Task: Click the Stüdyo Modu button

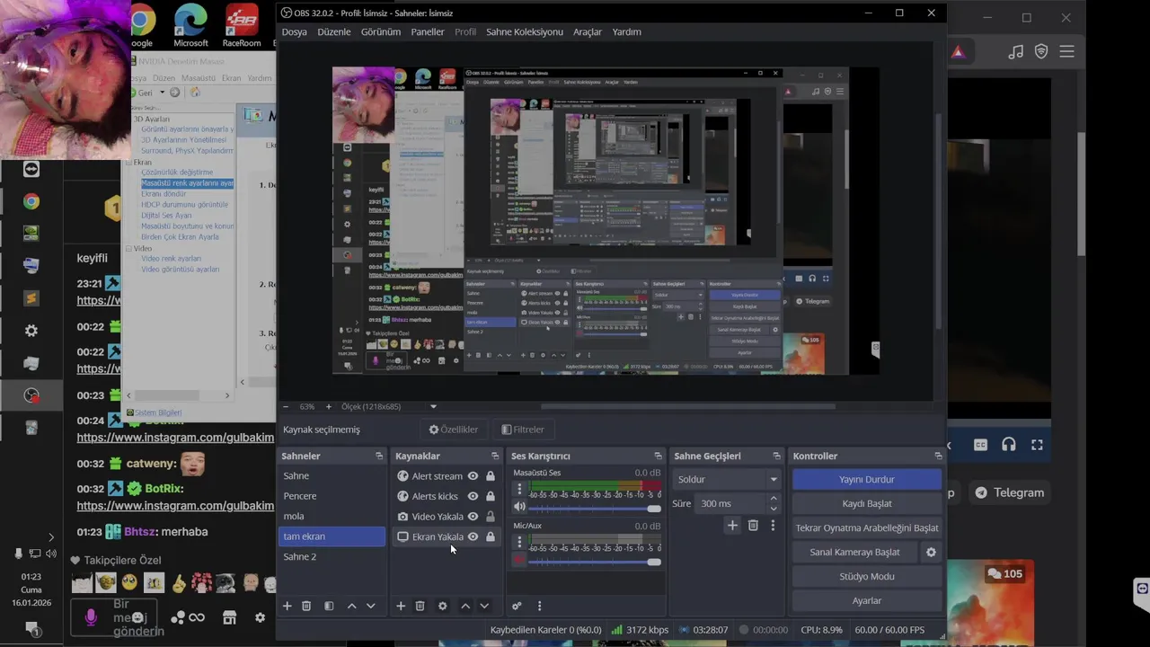Action: [x=867, y=576]
